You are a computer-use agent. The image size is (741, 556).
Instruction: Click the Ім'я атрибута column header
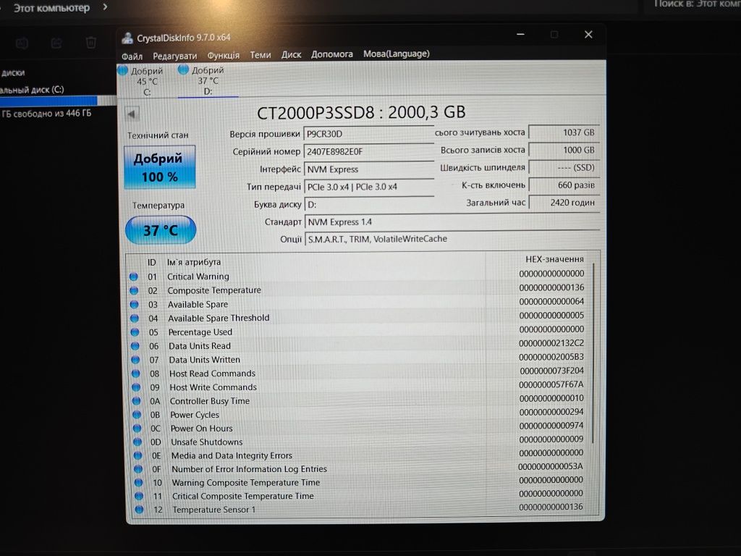point(194,262)
